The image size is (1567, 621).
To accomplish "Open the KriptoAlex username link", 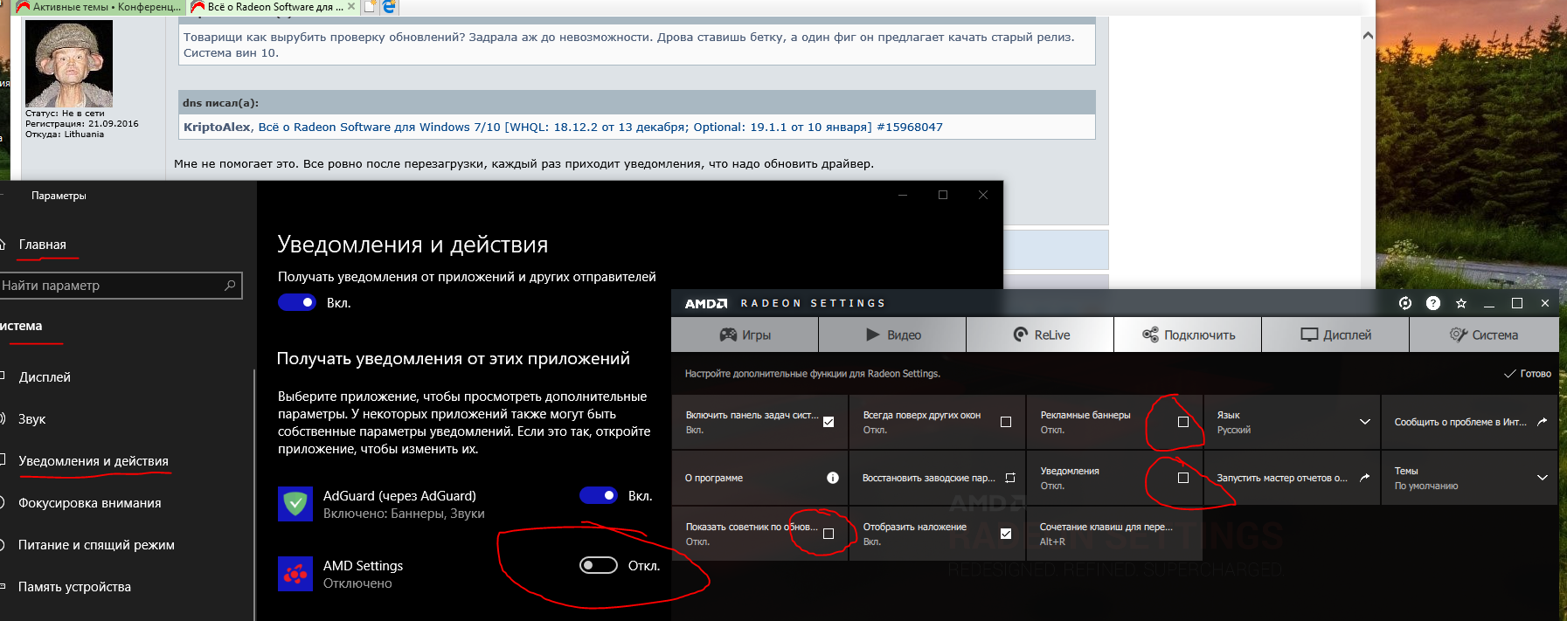I will pyautogui.click(x=217, y=127).
